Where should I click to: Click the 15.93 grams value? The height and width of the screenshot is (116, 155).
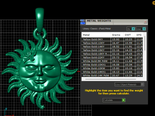coord(116,39)
